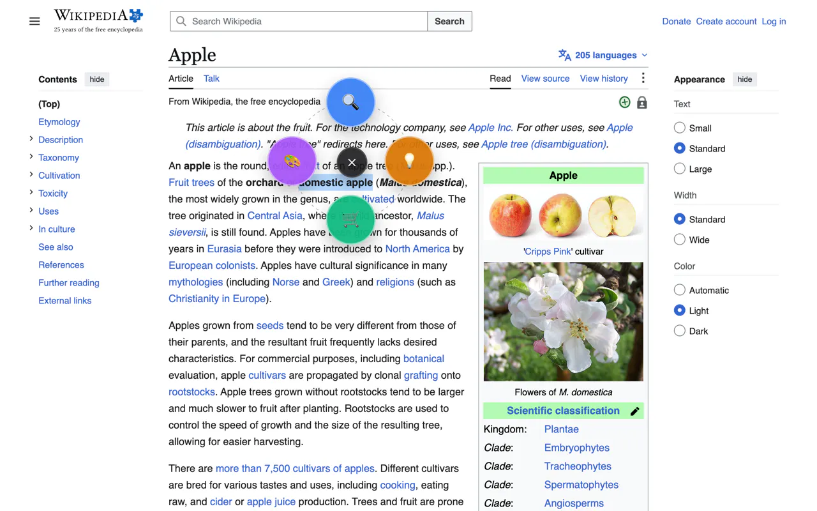This screenshot has height=511, width=817.
Task: Open the View history tab
Action: pyautogui.click(x=604, y=79)
